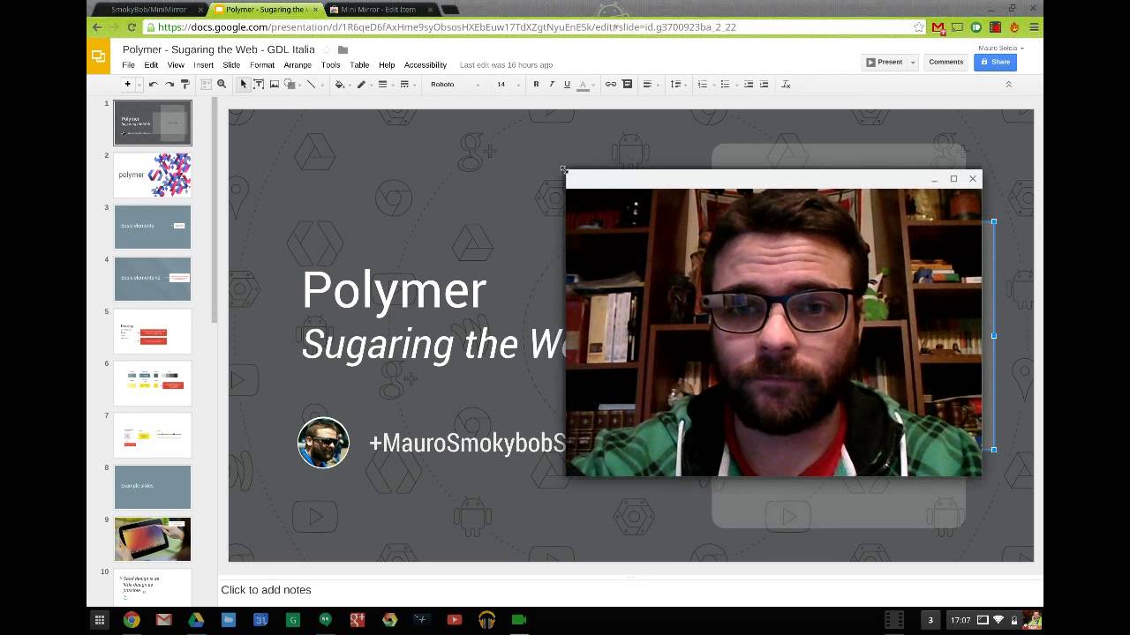
Task: Open YouTube from the shelf
Action: pos(454,620)
